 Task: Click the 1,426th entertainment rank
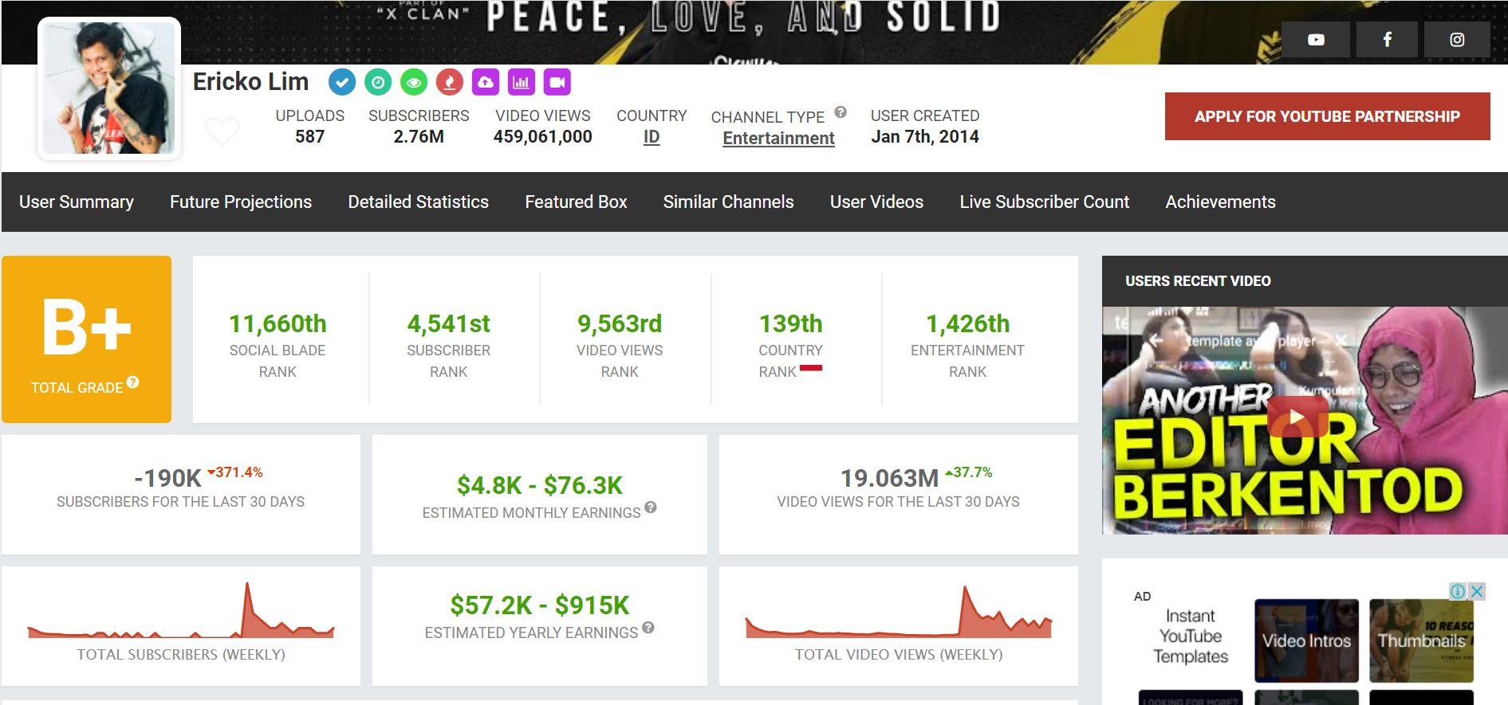(967, 323)
